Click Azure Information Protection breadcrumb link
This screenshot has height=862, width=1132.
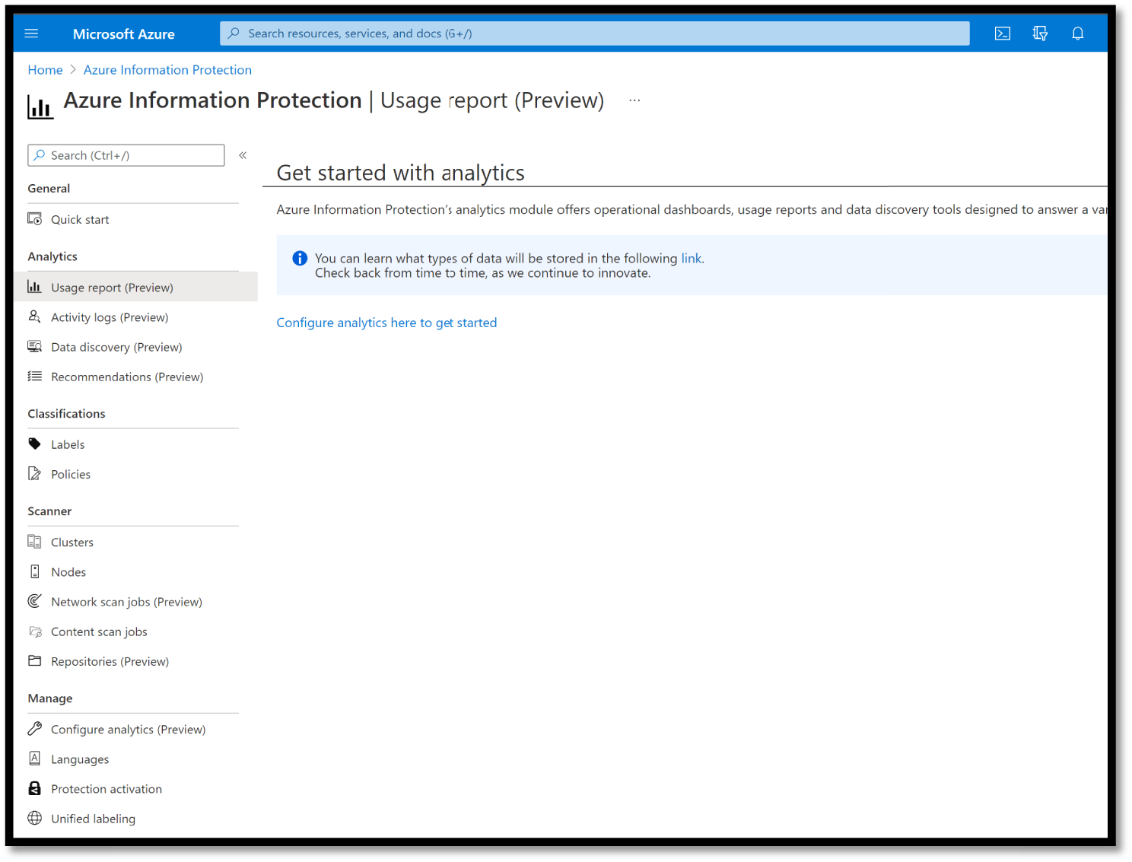click(167, 70)
